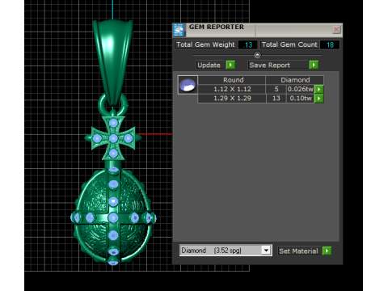Click the Gem Reporter logo icon
This screenshot has height=291, width=388.
[x=179, y=30]
